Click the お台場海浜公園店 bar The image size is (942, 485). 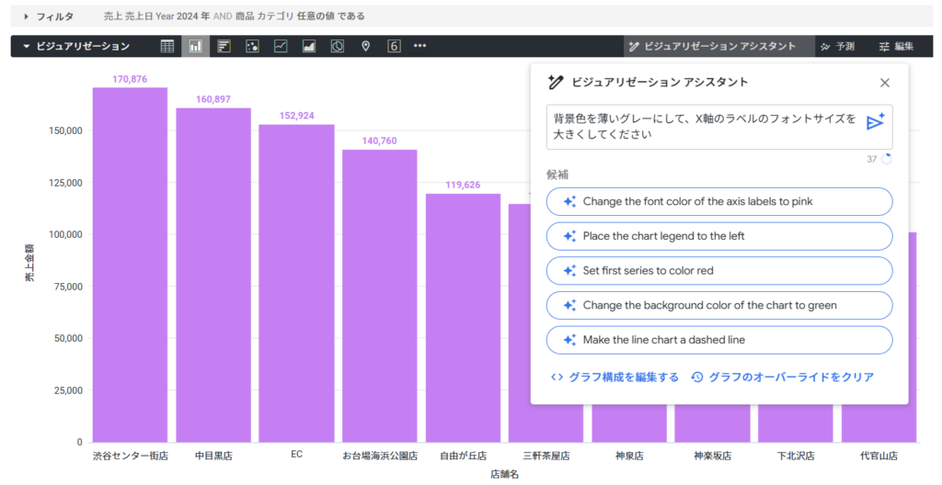380,296
